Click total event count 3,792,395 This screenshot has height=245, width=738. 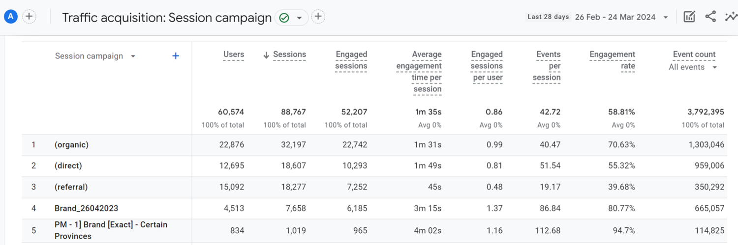706,112
